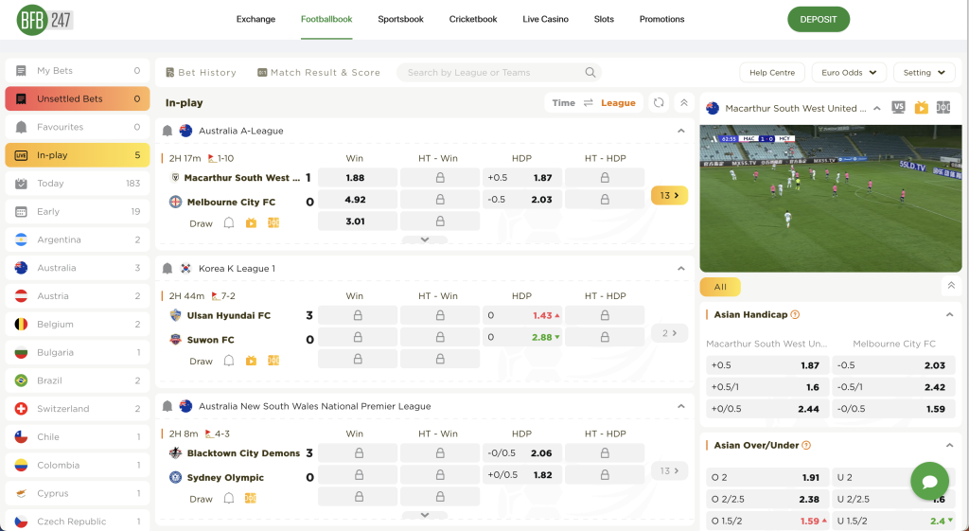
Task: Open the Setting dropdown
Action: 924,72
